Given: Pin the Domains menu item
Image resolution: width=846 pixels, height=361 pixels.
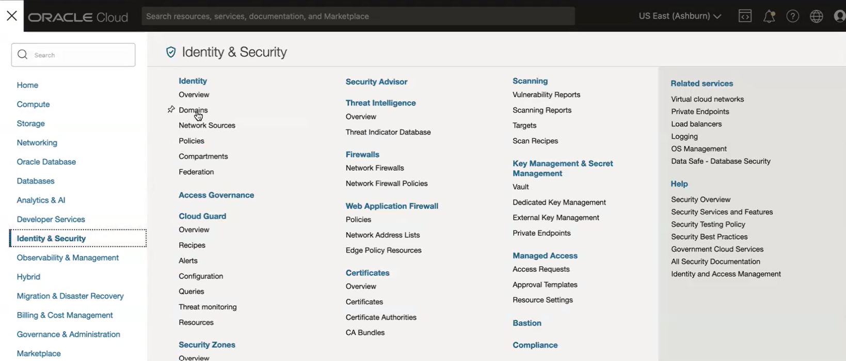Looking at the screenshot, I should click(x=171, y=110).
